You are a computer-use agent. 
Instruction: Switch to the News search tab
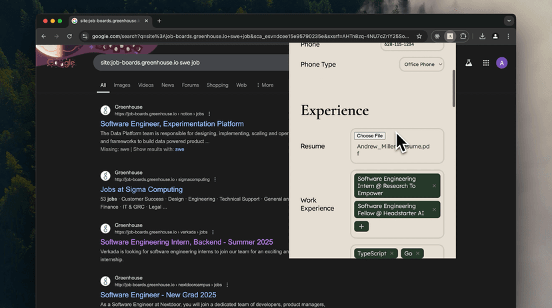click(x=167, y=85)
